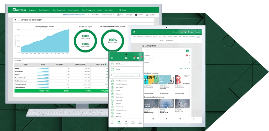The width and height of the screenshot is (269, 131).
Task: Open notifications bell in the phone app
Action: [134, 58]
